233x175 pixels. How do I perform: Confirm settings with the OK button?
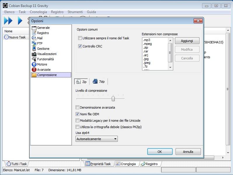160,152
